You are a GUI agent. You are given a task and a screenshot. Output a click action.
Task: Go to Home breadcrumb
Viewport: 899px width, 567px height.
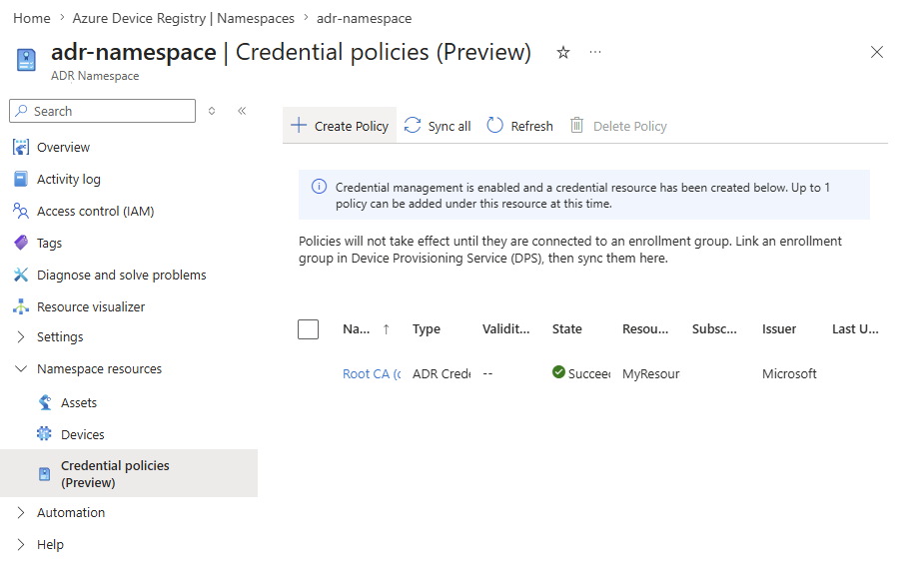pyautogui.click(x=32, y=18)
